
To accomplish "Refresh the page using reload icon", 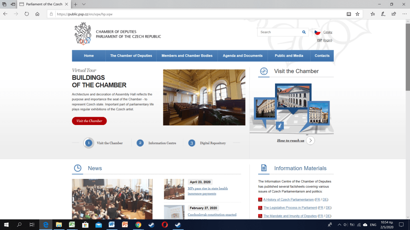I will point(27,14).
